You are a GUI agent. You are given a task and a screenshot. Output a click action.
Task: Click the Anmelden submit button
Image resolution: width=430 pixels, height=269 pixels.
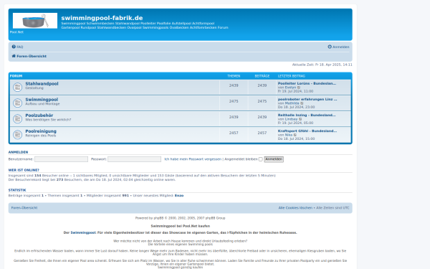[x=274, y=159]
